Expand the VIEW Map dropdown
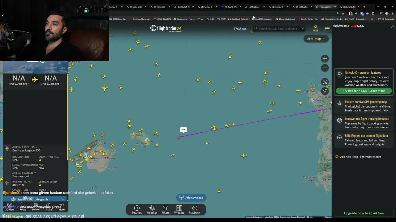Screen dimensions: 396x222 [316, 39]
